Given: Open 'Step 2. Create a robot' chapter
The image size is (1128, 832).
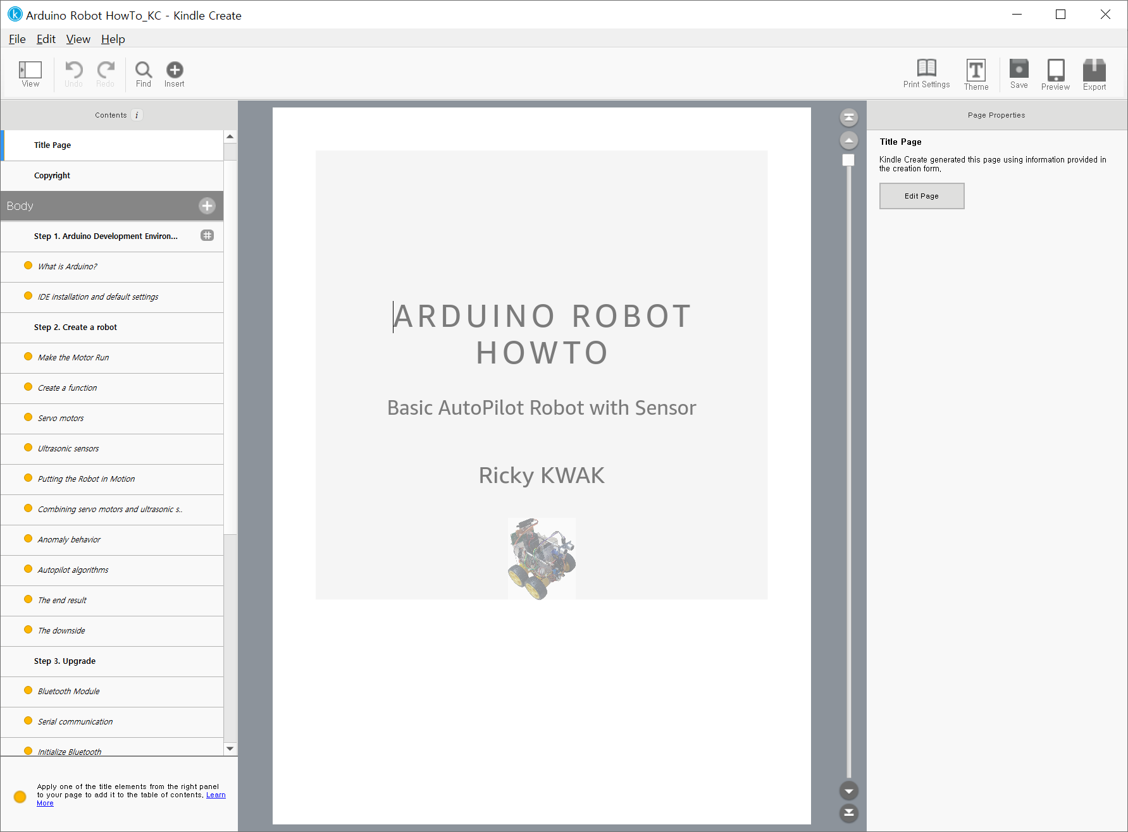Looking at the screenshot, I should click(113, 327).
